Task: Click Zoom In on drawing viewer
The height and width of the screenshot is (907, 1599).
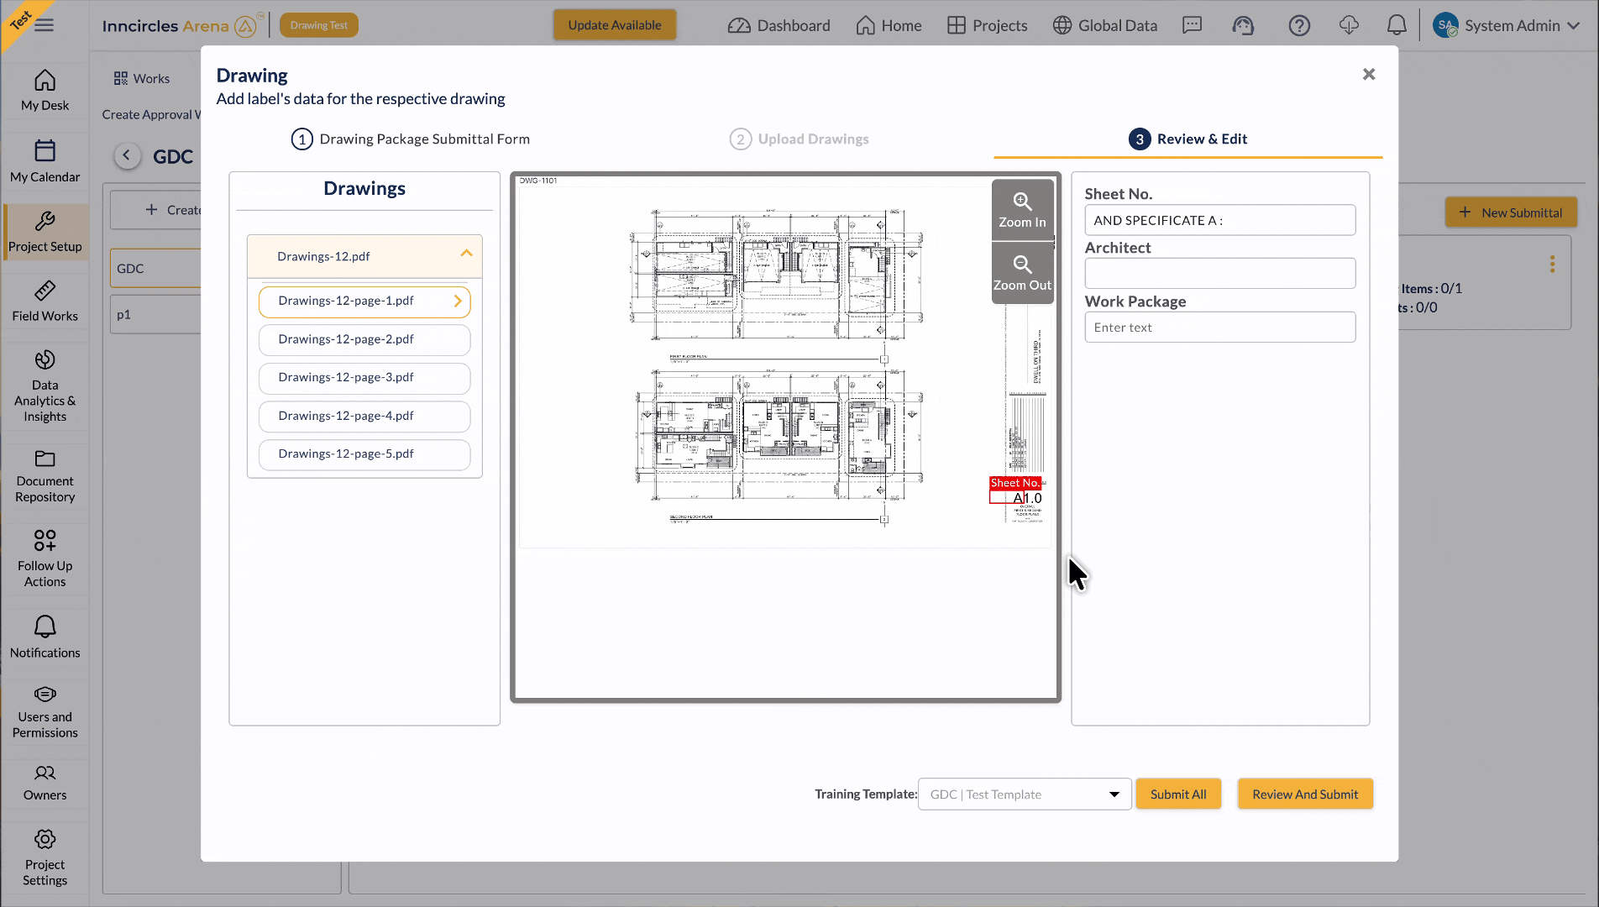Action: tap(1022, 210)
